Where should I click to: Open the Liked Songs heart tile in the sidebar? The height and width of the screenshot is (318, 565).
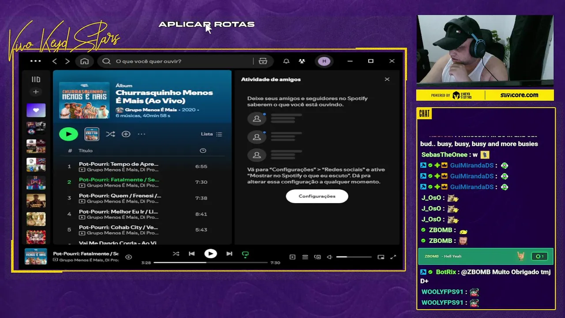36,110
